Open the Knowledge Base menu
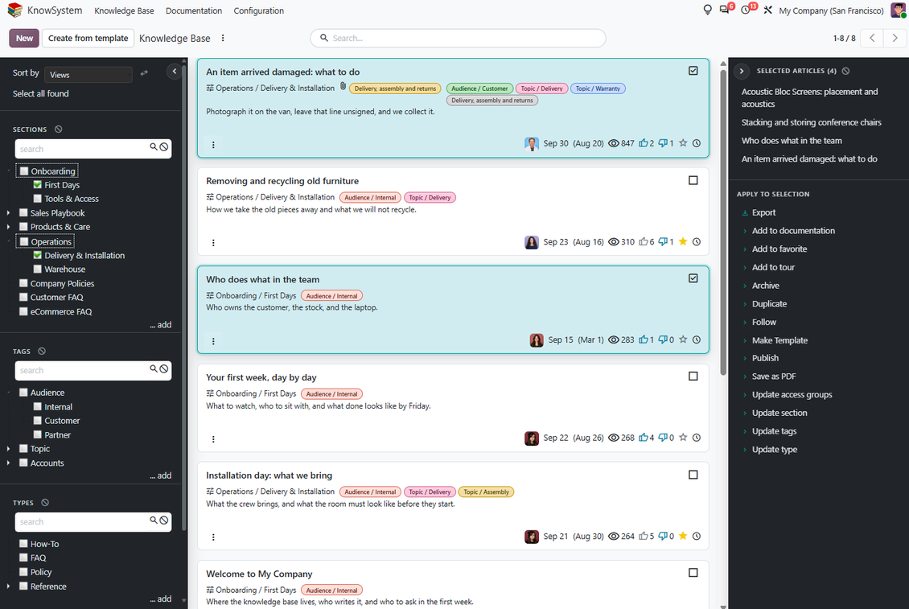 pos(124,10)
